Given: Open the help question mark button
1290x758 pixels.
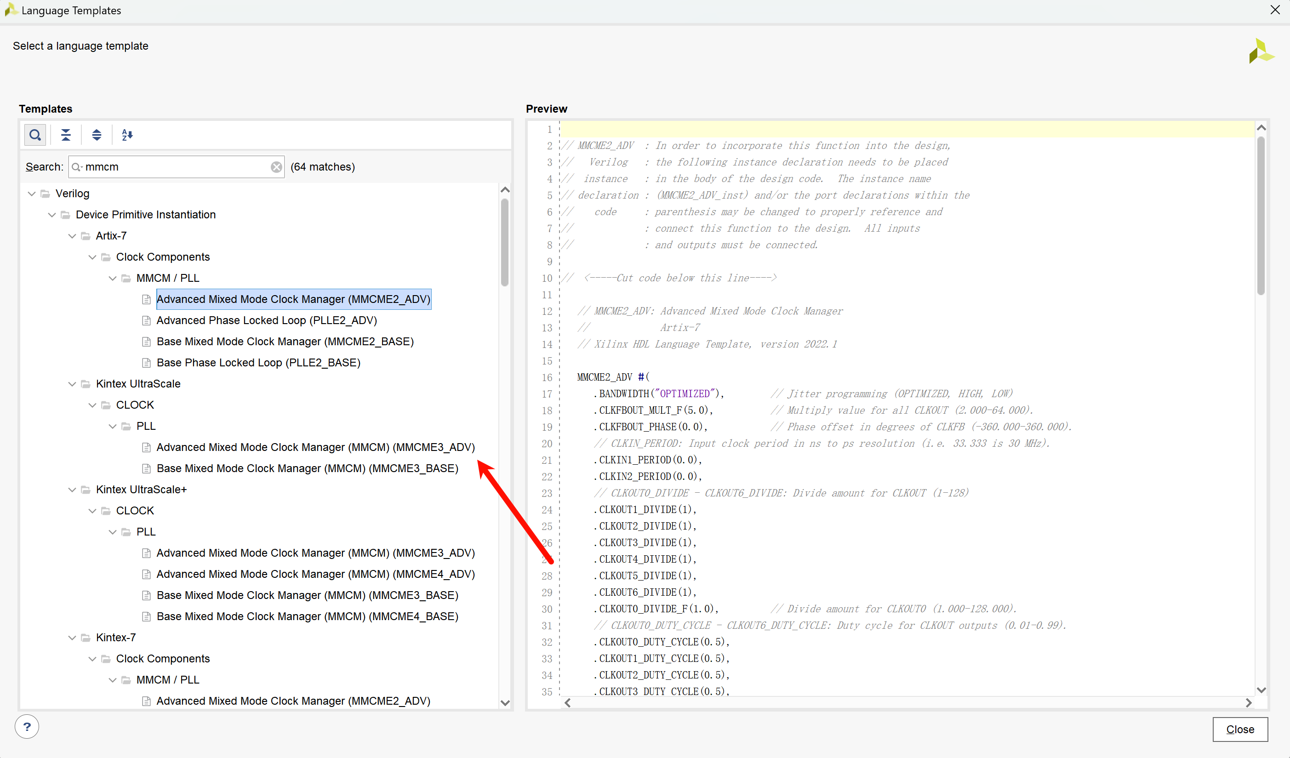Looking at the screenshot, I should point(27,726).
